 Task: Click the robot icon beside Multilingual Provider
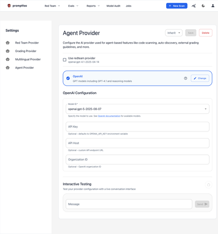click(7, 59)
